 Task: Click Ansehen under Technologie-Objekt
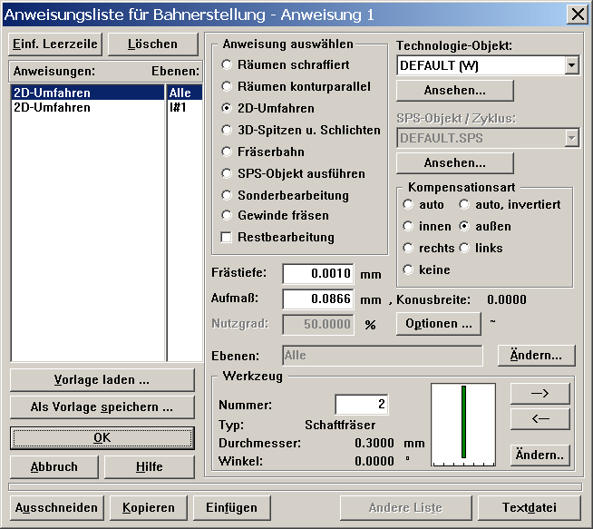(x=455, y=91)
